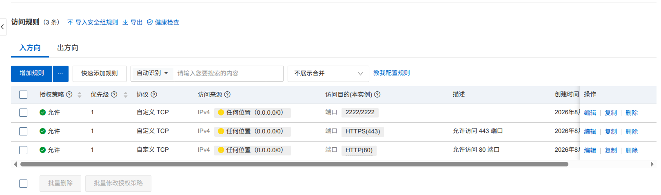This screenshot has width=661, height=195.
Task: Sort by 优先级 column arrows
Action: click(126, 95)
